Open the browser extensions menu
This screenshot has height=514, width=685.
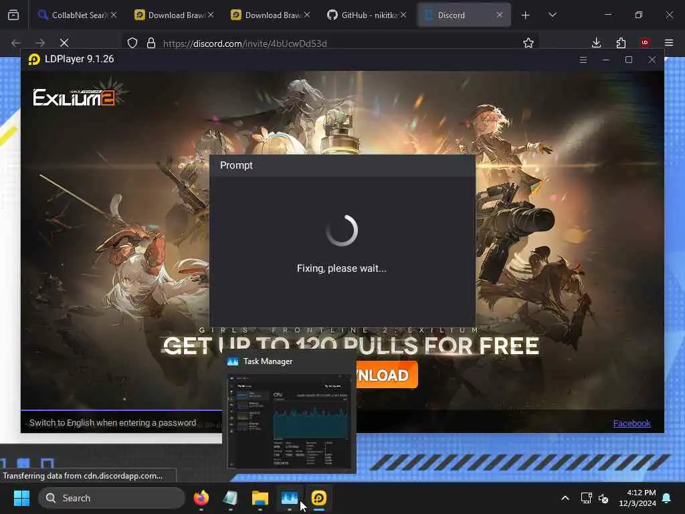[x=621, y=43]
